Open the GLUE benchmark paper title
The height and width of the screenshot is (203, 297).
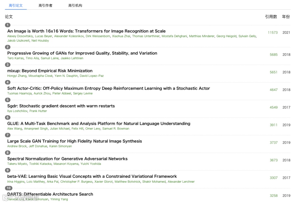(x=99, y=124)
